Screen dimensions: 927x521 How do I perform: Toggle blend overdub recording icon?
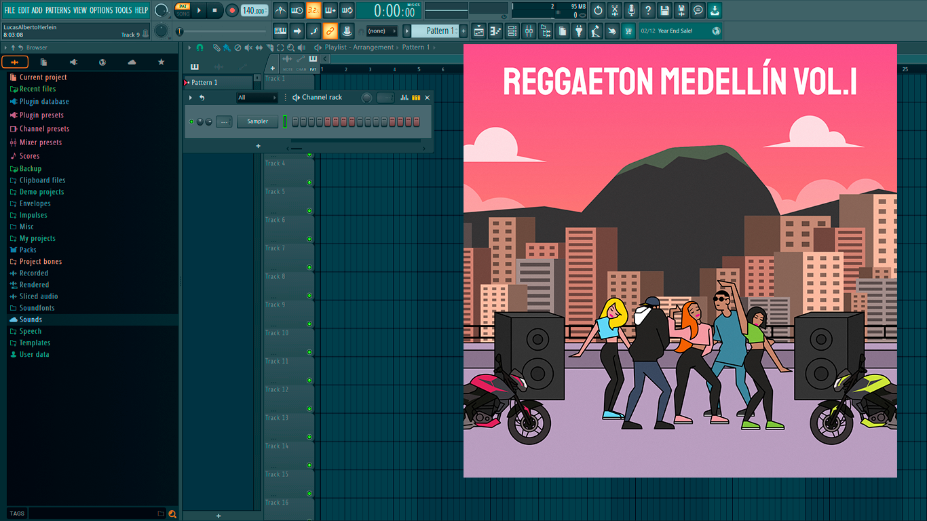click(330, 10)
